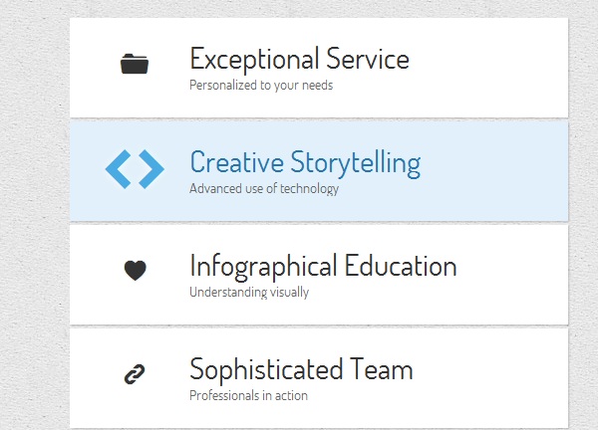Click the "Personalized to your needs" subtitle

click(x=261, y=85)
